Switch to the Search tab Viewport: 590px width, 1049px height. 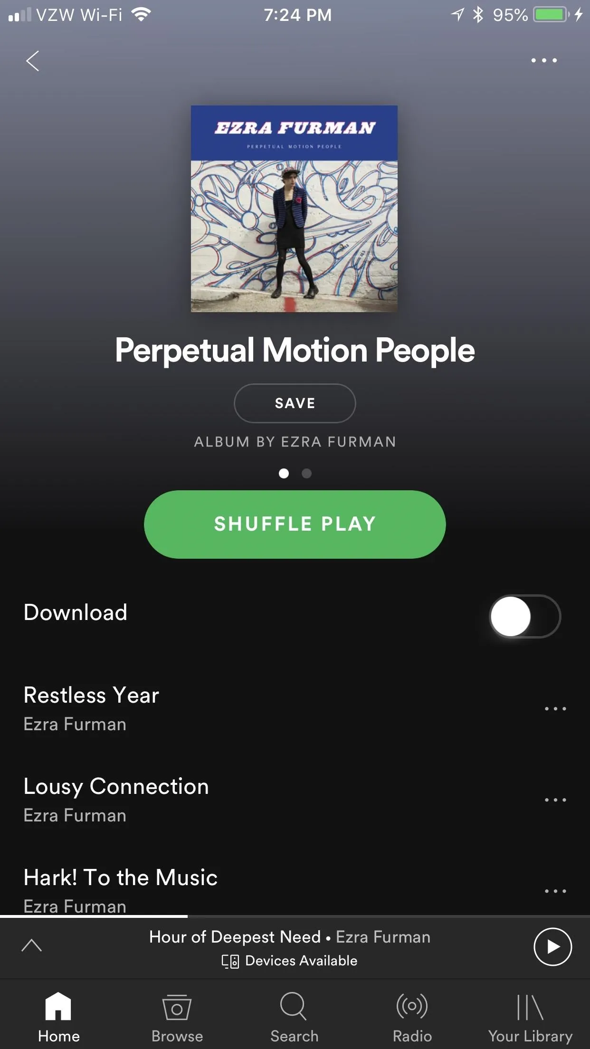click(x=294, y=1016)
